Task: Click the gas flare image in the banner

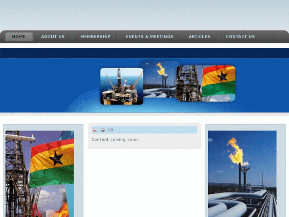Action: tap(160, 80)
